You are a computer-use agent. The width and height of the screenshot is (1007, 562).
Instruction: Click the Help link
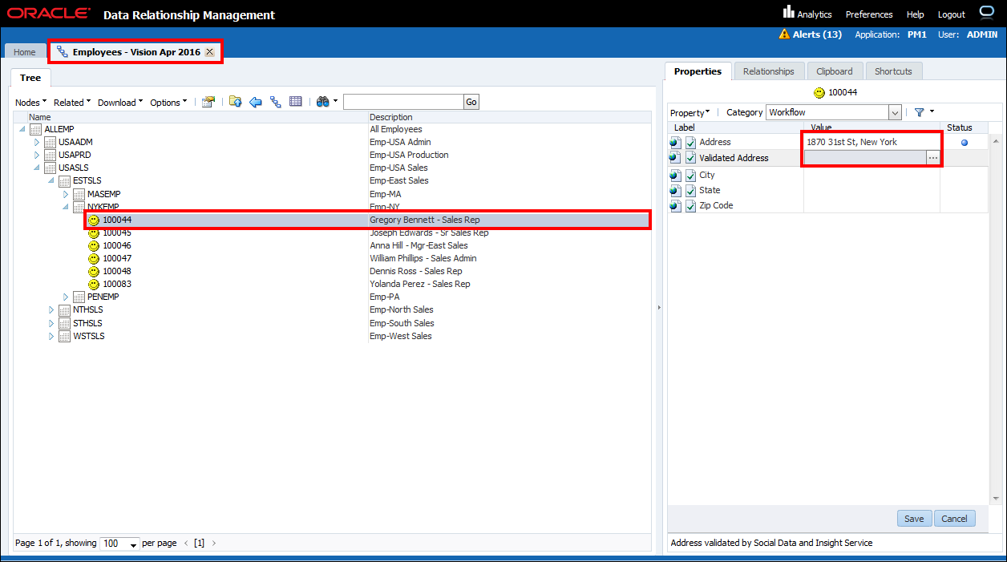click(x=915, y=14)
